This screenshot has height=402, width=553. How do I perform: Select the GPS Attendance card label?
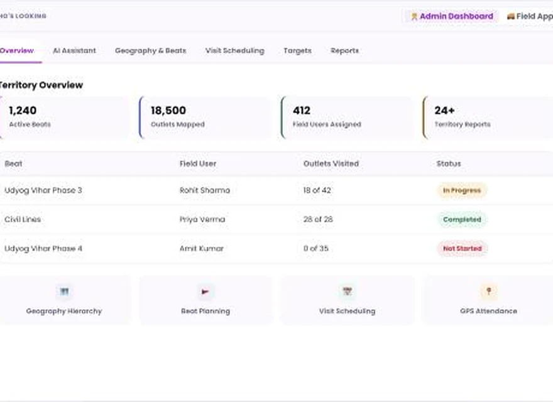pyautogui.click(x=488, y=311)
